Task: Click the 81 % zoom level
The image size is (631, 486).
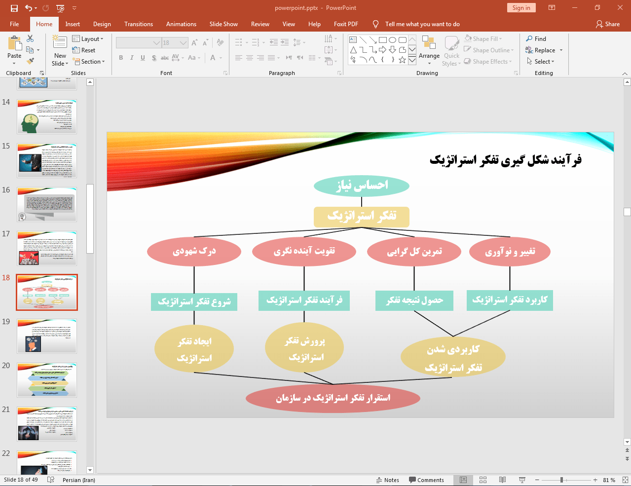Action: tap(609, 480)
